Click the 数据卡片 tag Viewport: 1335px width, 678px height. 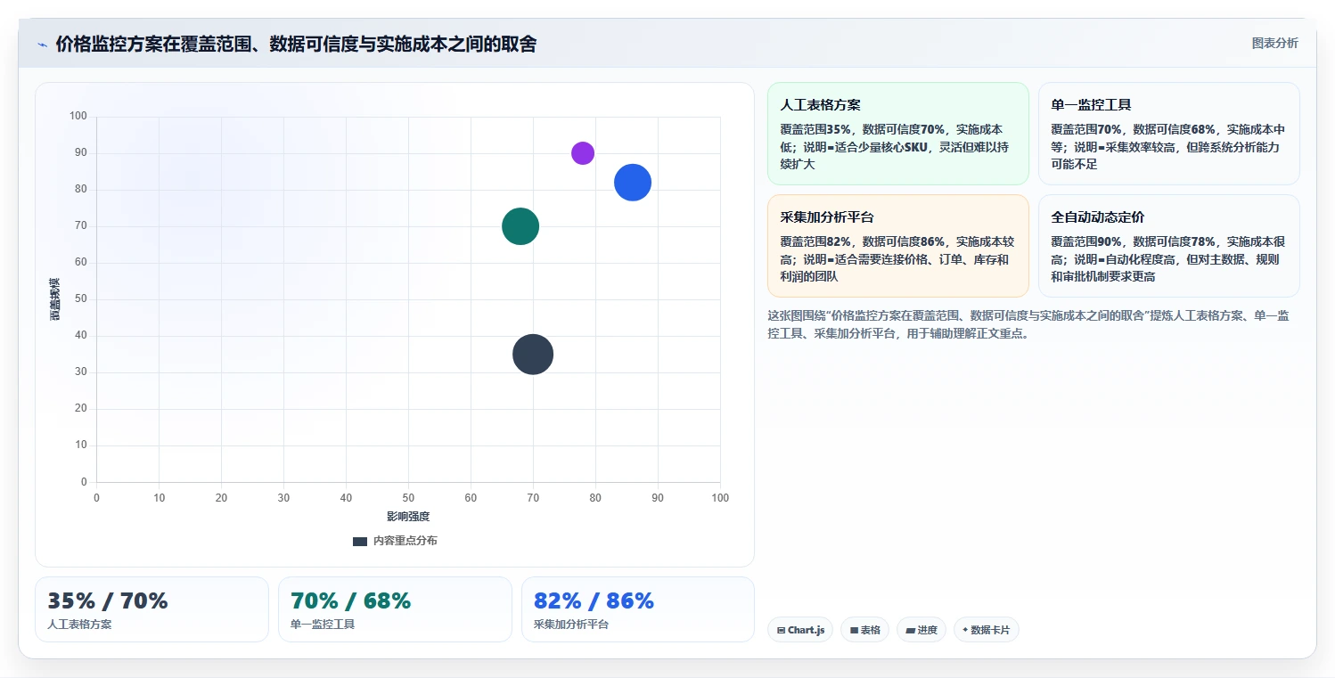[987, 630]
